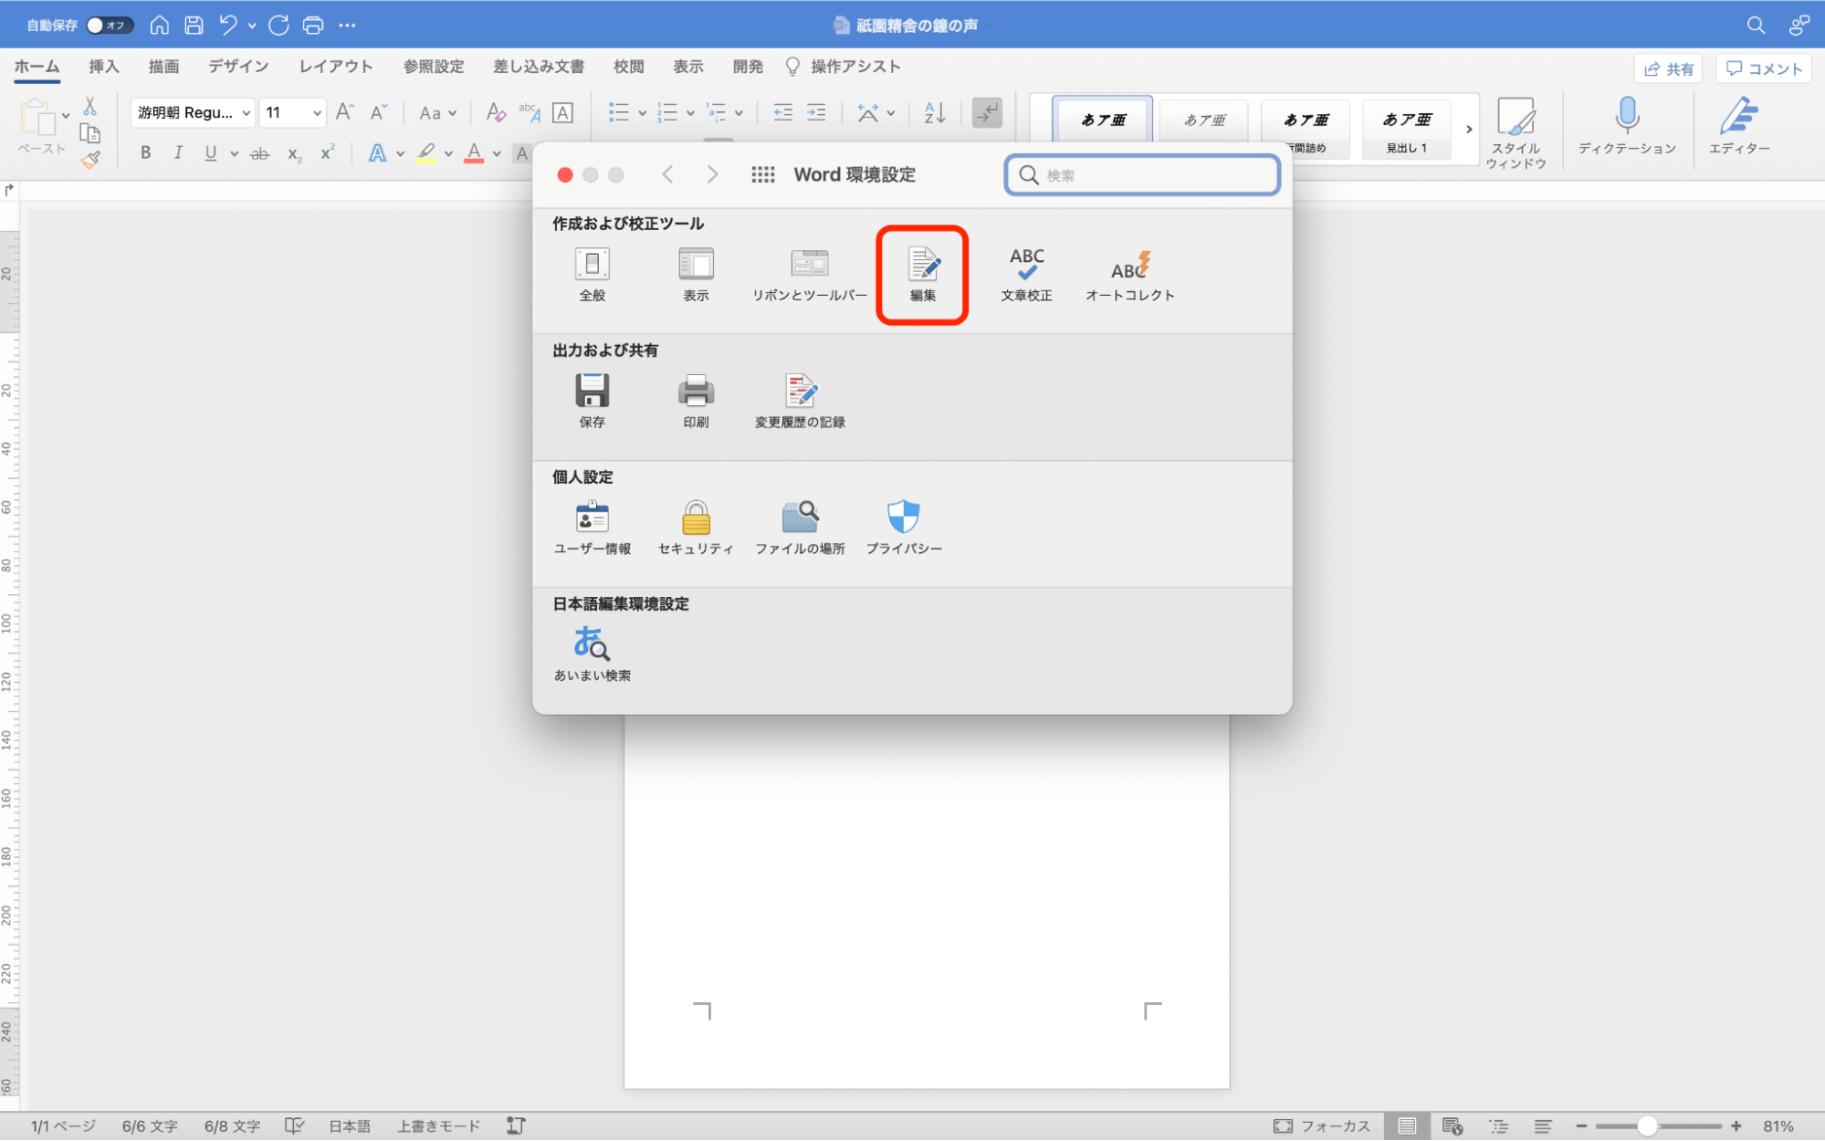Open 変更履歴の記録 track changes preferences
The height and width of the screenshot is (1141, 1825).
click(x=800, y=401)
